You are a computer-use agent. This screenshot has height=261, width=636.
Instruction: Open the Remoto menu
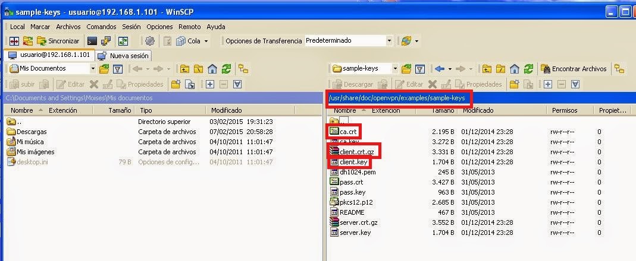point(190,27)
